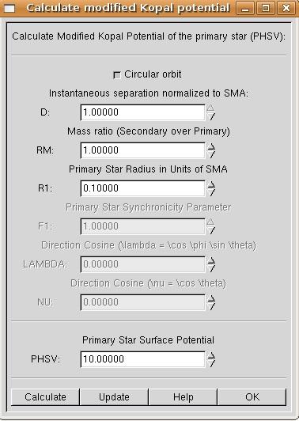
Task: Click the PHSV potential input field
Action: [x=143, y=359]
